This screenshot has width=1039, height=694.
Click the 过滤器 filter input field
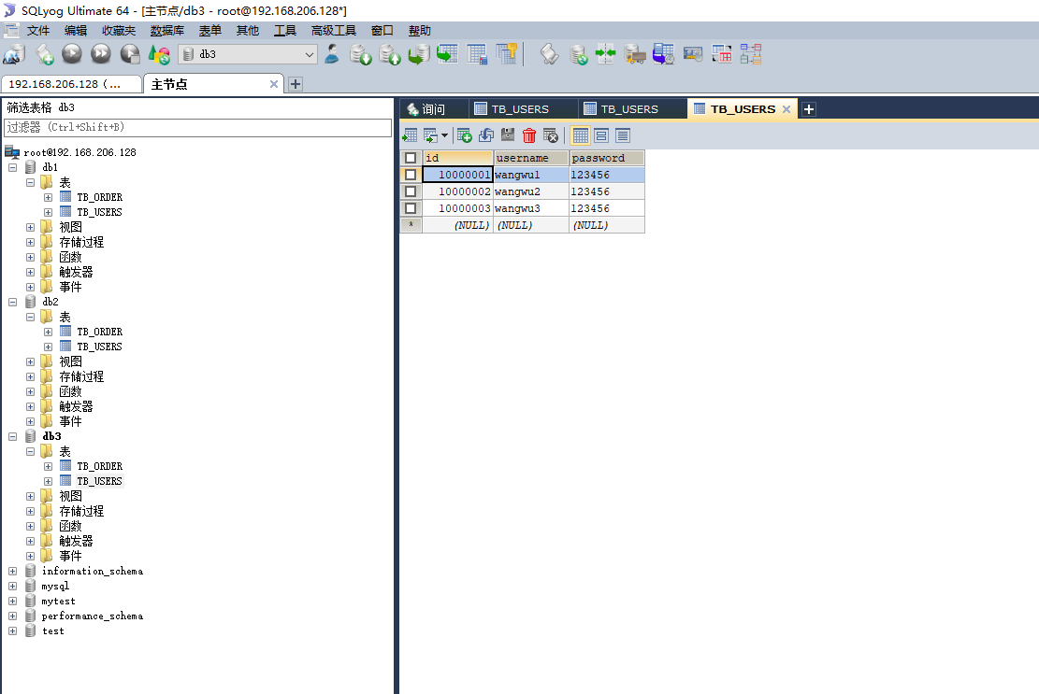(x=197, y=128)
